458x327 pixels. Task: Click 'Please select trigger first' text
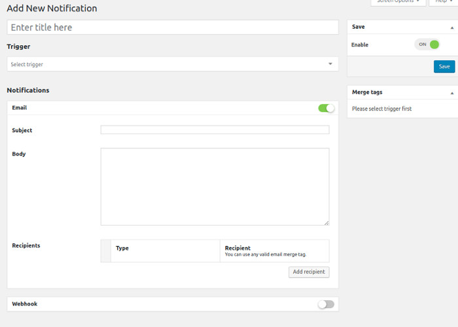pos(381,109)
